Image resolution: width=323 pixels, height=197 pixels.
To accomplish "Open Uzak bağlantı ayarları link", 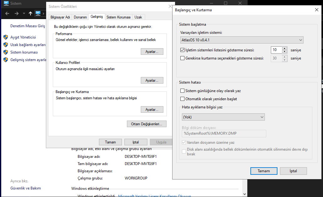I will point(28,44).
